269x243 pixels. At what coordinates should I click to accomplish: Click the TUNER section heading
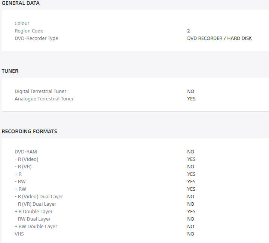10,71
